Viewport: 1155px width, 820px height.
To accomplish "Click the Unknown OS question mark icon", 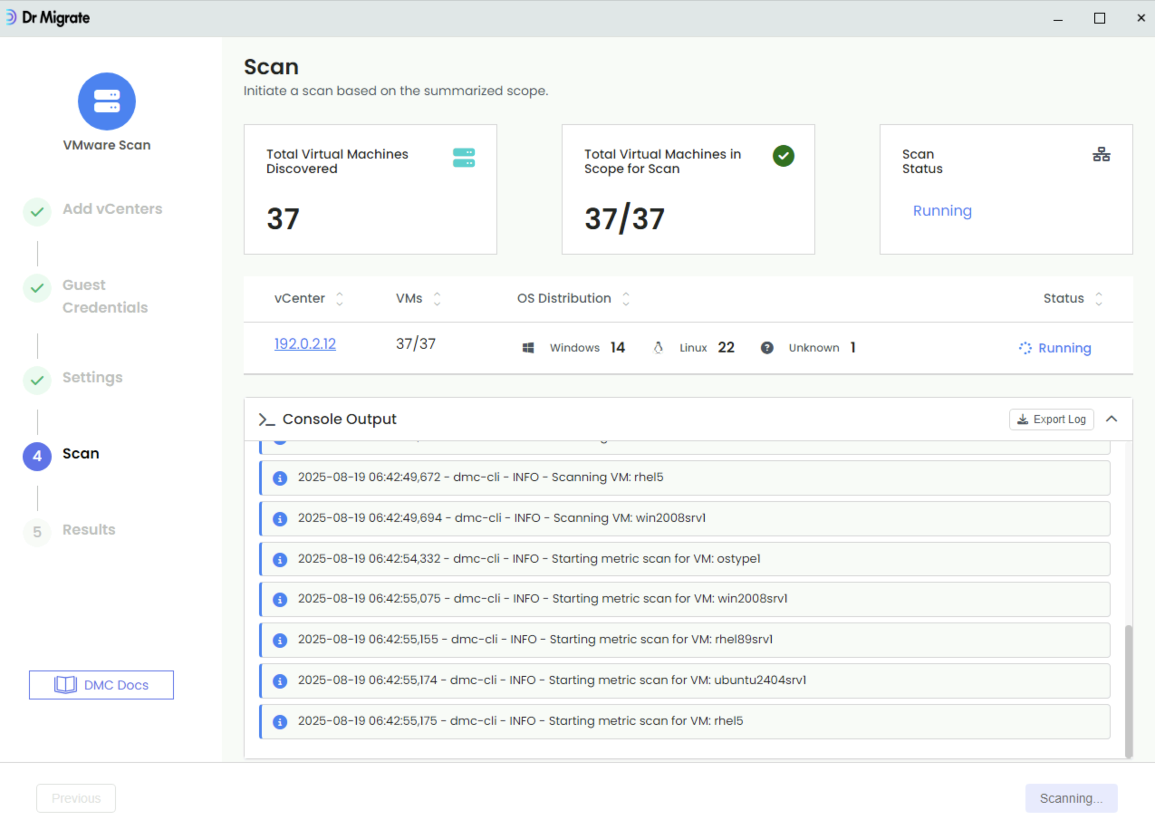I will (767, 348).
